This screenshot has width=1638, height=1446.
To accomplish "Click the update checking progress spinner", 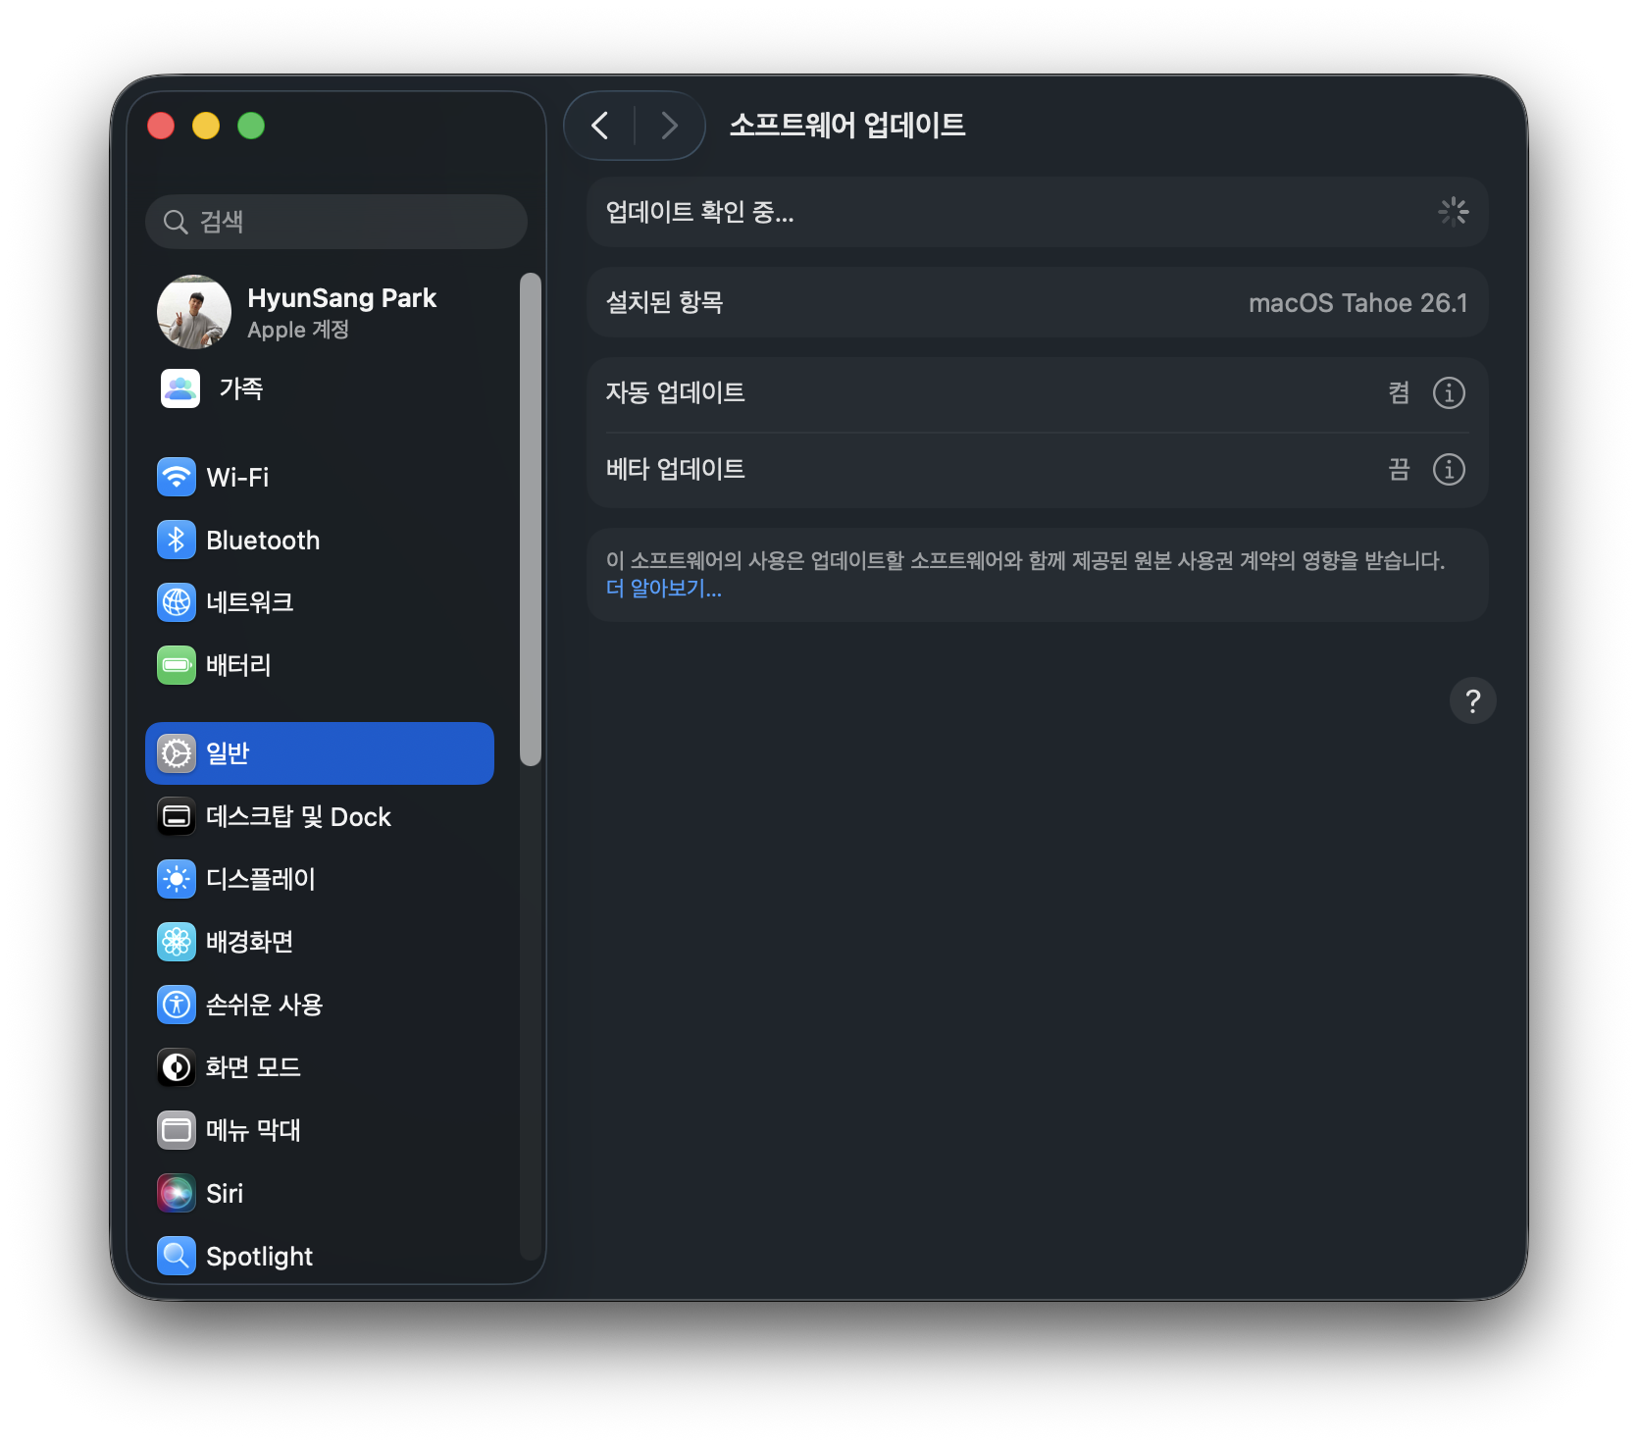I will [1453, 212].
